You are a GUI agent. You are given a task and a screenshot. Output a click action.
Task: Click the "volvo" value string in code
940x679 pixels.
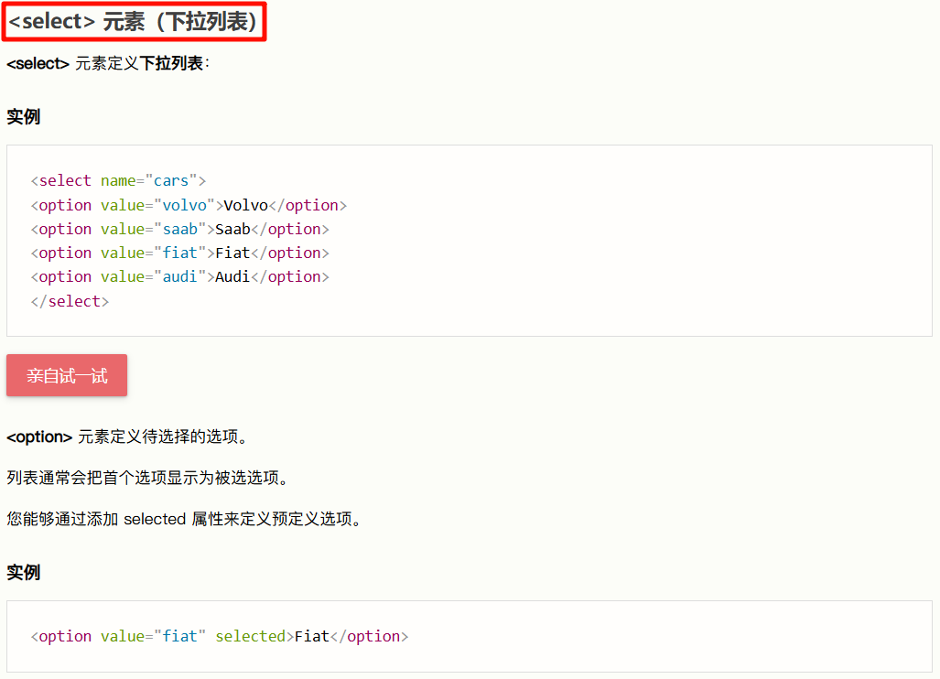pos(184,205)
